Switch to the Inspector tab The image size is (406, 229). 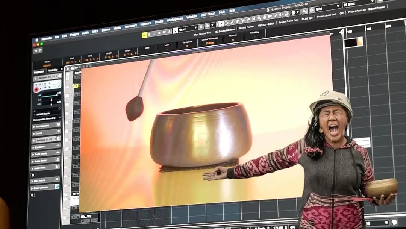(39, 72)
